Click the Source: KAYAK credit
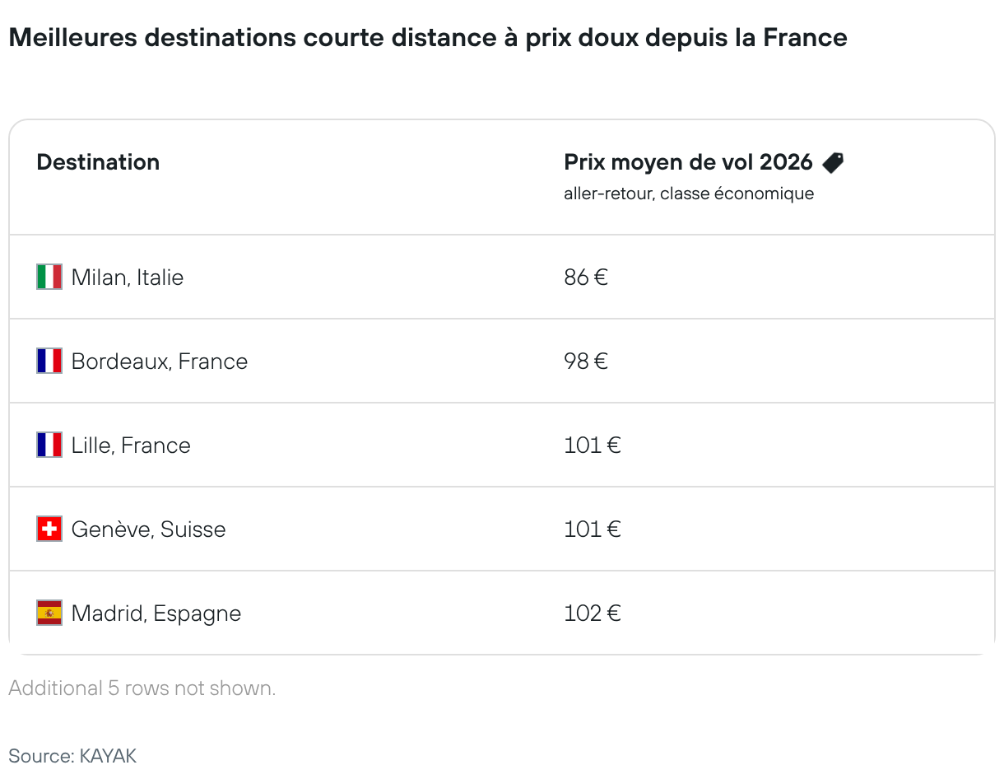The image size is (1004, 779). (72, 756)
